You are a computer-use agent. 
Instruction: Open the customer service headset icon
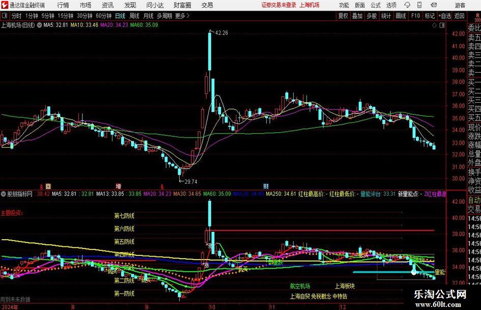click(407, 5)
